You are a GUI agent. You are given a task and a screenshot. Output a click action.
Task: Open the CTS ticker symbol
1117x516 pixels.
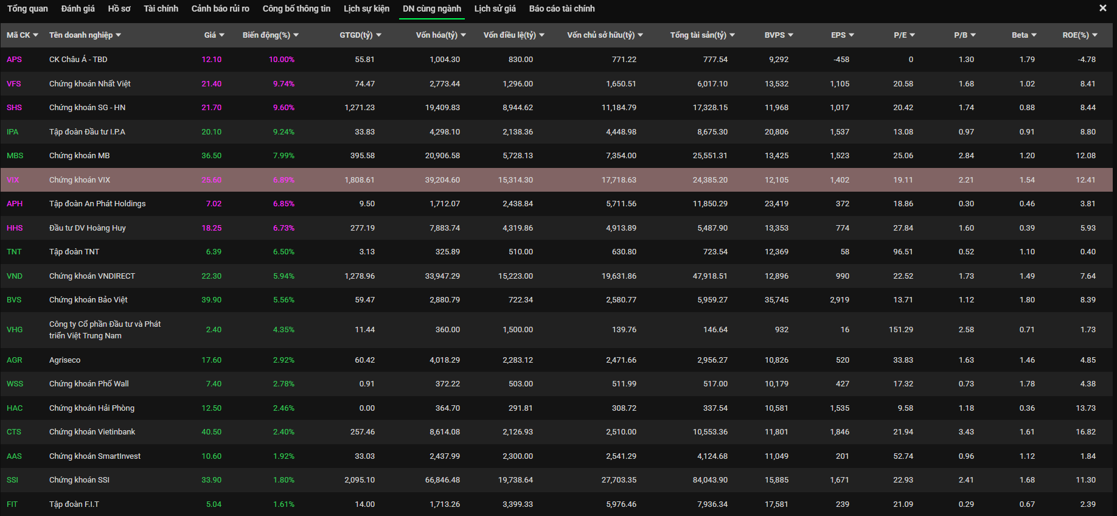(14, 432)
